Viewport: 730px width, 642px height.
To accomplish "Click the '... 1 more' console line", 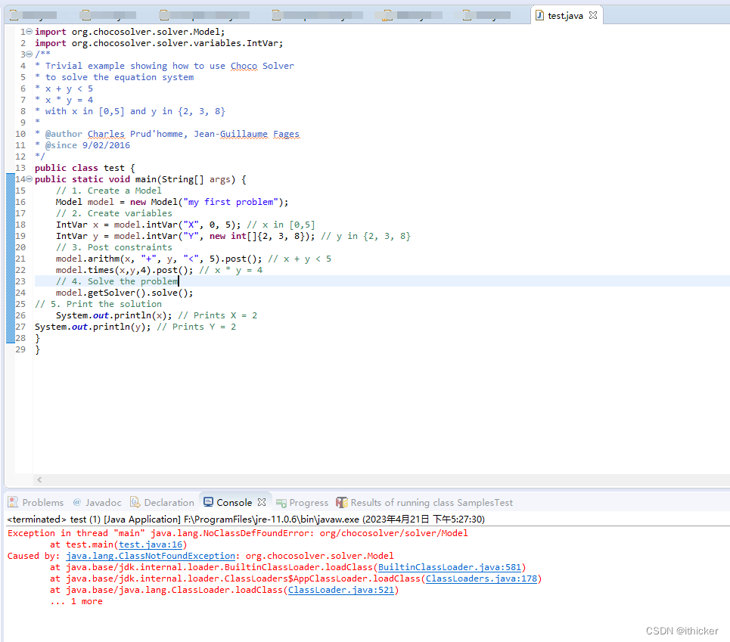I will point(76,601).
